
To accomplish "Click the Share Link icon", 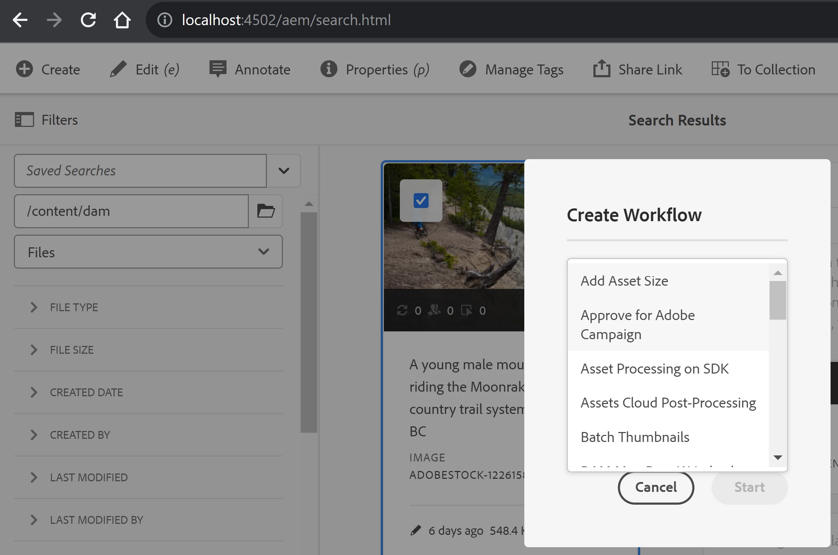I will pos(602,69).
